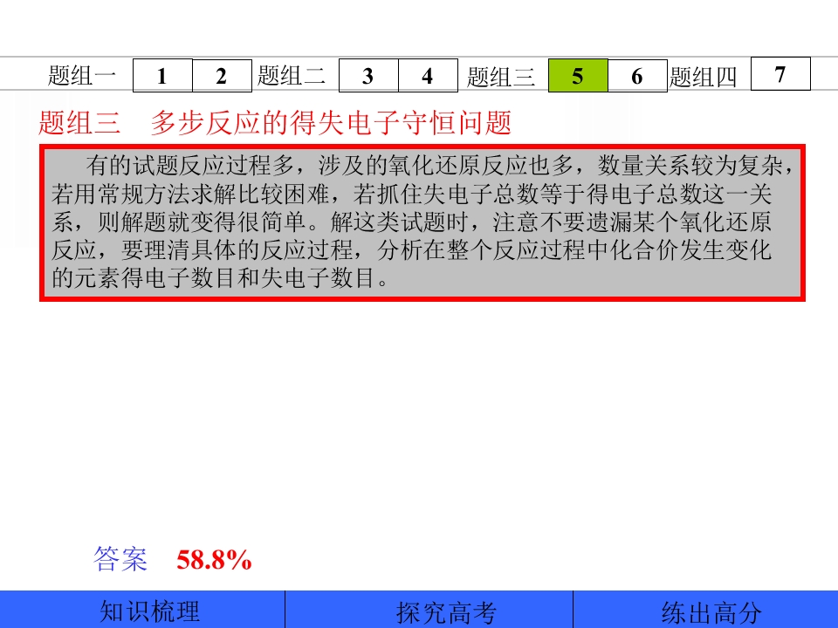Click the gray red-bordered explanation text box
Screen dimensions: 838x628
tap(422, 223)
